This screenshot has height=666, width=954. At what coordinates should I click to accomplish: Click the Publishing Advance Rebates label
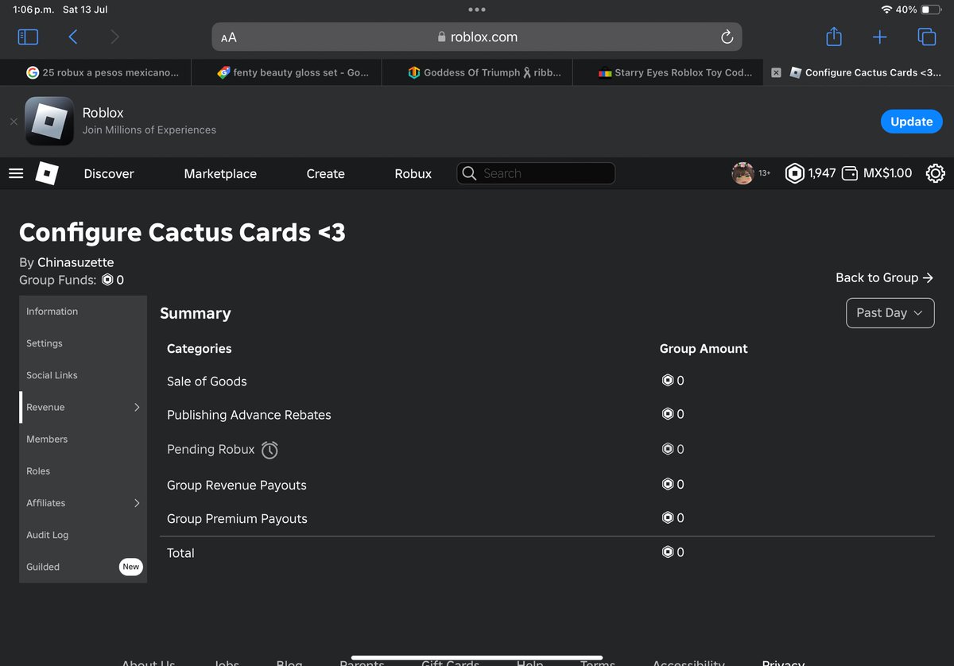(x=249, y=415)
